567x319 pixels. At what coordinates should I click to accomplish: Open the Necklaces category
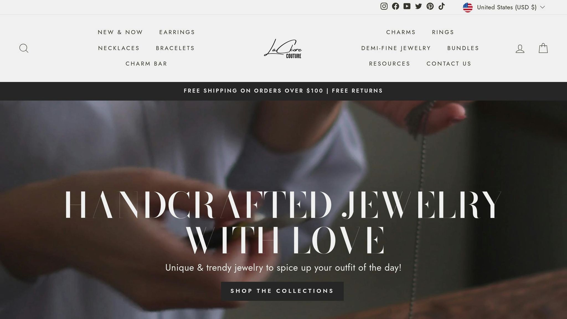tap(119, 48)
